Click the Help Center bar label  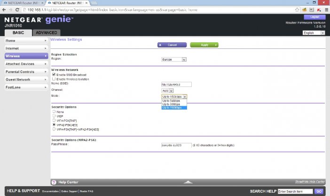[x=69, y=182]
